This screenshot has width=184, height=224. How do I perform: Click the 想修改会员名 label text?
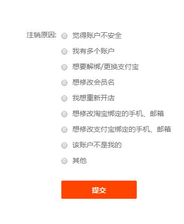pyautogui.click(x=94, y=82)
